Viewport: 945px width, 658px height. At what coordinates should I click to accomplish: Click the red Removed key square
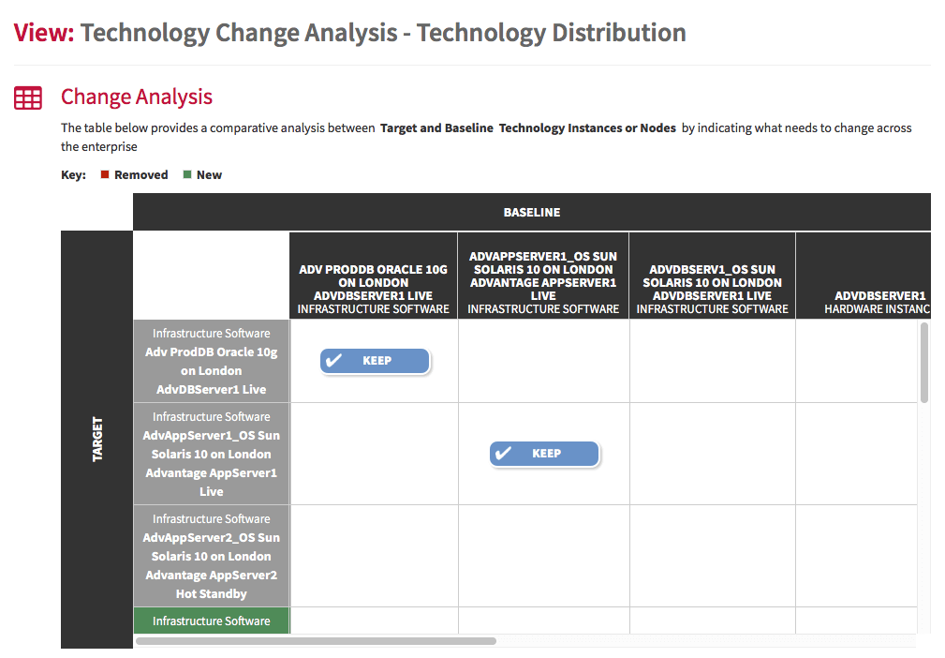click(105, 174)
